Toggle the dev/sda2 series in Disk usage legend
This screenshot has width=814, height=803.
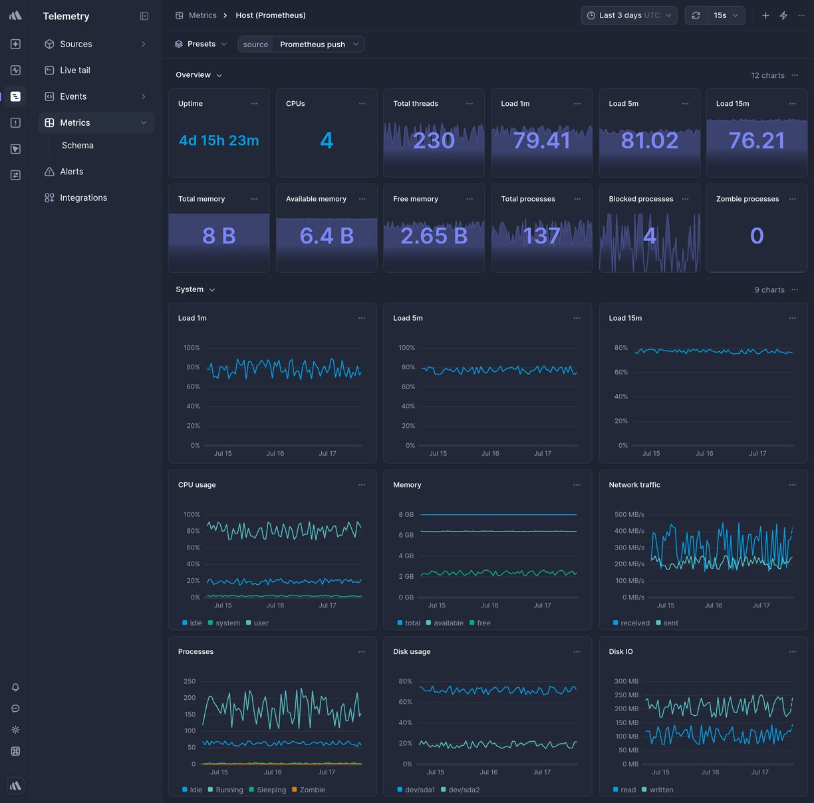tap(460, 790)
